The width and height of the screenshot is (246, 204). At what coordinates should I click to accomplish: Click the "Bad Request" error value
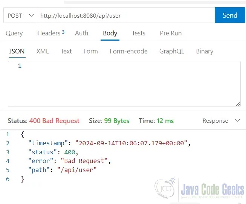(84, 161)
